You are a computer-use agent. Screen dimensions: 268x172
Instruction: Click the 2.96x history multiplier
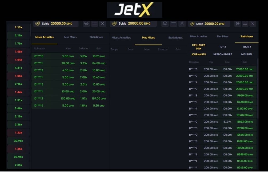click(18, 84)
